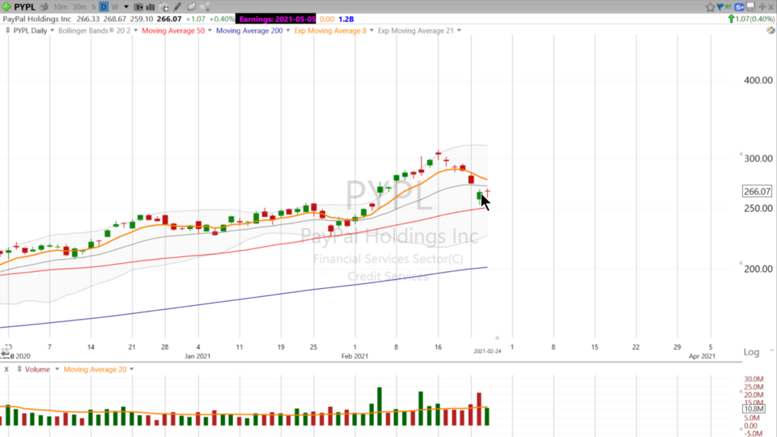777x437 pixels.
Task: Click the green arrow 1.07(0.40%) change
Action: click(751, 19)
